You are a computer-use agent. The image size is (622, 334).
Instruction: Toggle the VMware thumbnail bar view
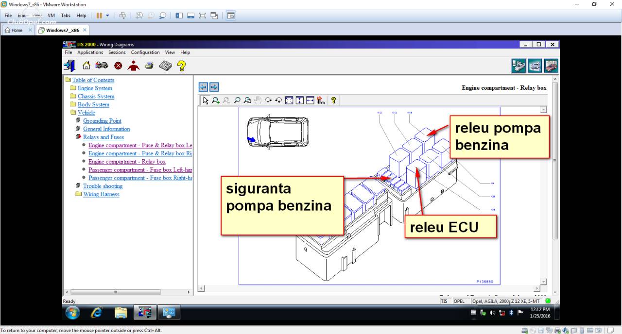click(191, 16)
